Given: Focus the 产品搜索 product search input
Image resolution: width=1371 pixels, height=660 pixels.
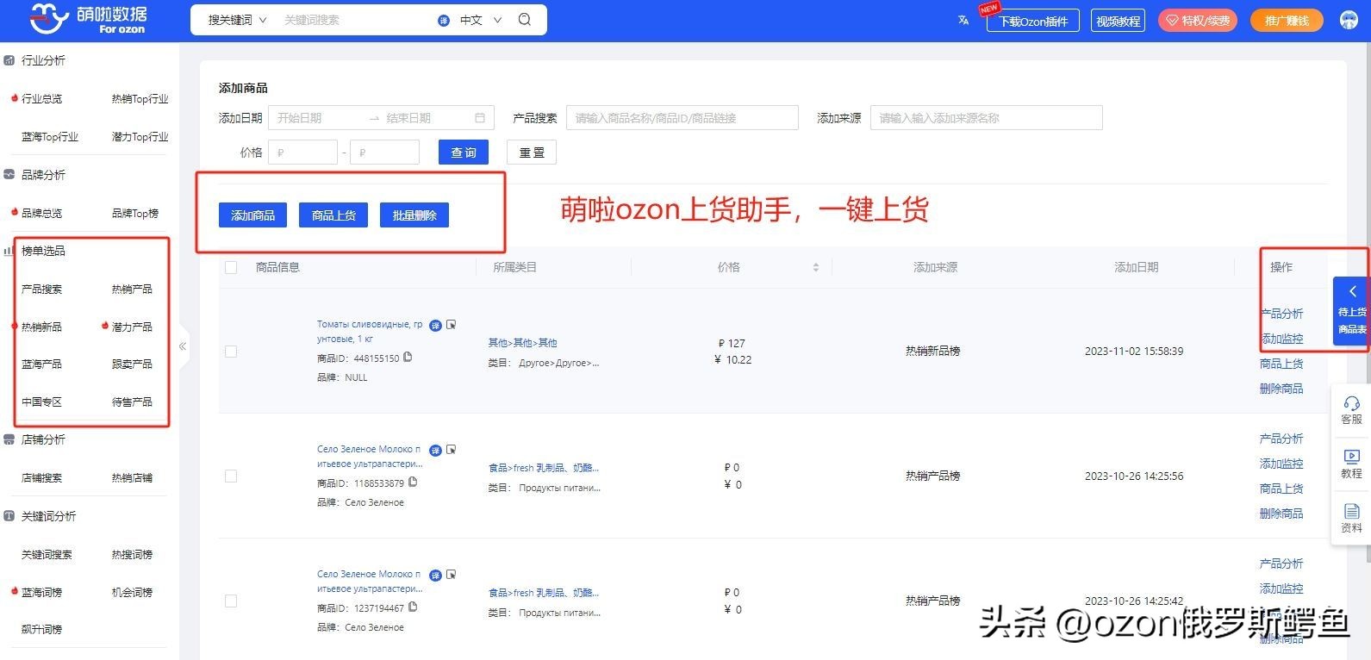Looking at the screenshot, I should pos(682,118).
